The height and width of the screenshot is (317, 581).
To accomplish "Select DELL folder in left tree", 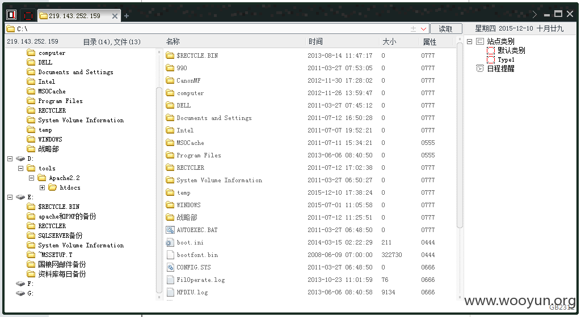I will point(45,62).
